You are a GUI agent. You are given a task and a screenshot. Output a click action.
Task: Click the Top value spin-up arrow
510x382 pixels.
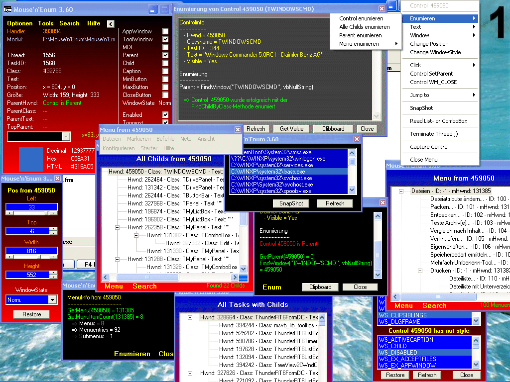click(x=54, y=229)
